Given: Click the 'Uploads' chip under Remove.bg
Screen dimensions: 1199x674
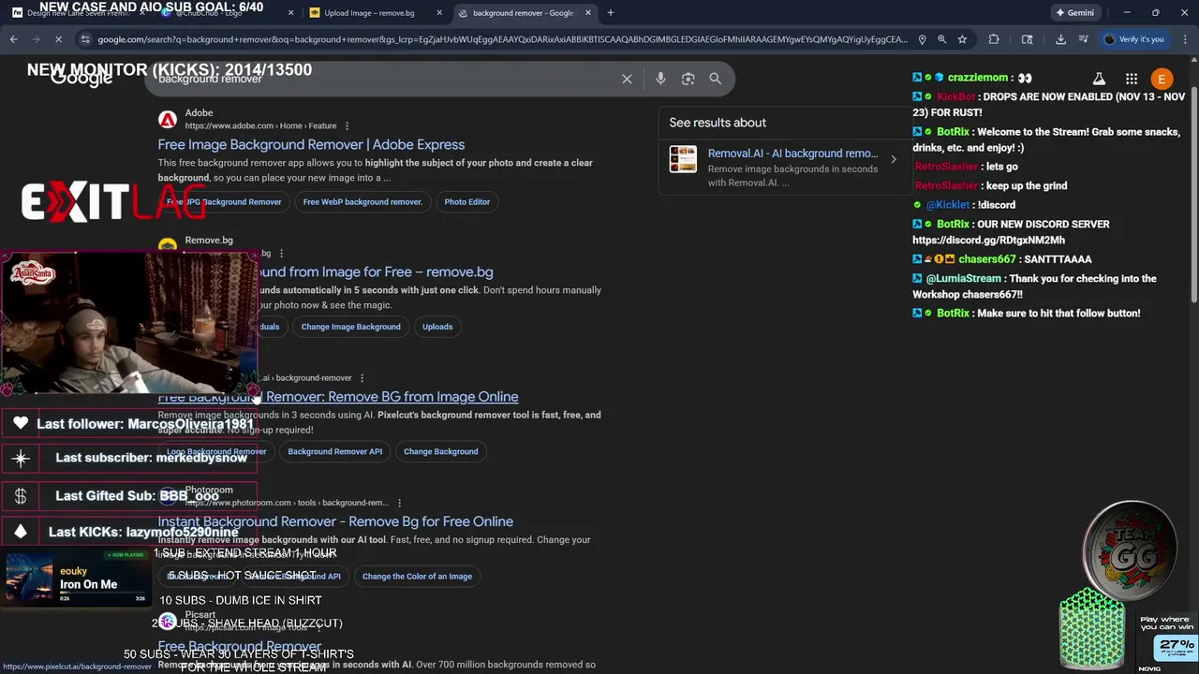Looking at the screenshot, I should 437,327.
